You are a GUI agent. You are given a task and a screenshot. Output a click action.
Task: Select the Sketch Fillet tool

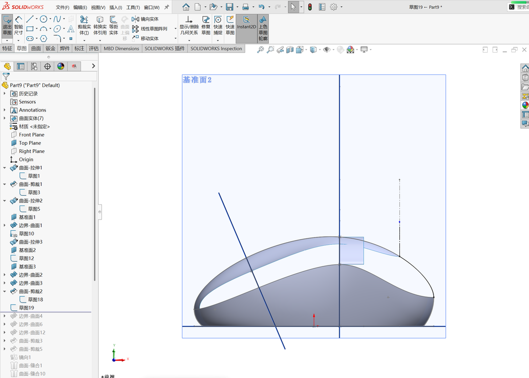click(57, 38)
